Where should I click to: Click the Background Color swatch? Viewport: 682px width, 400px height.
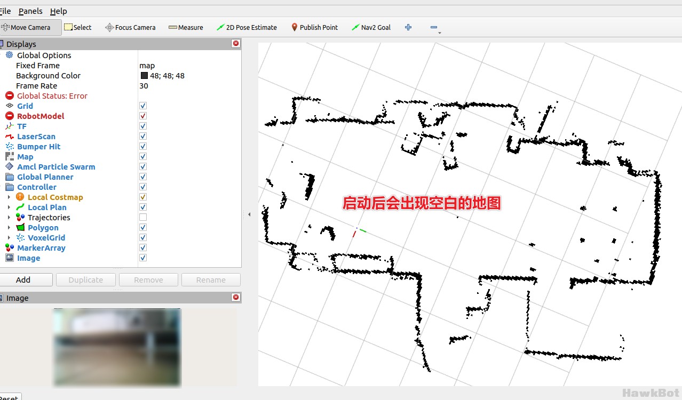click(144, 76)
